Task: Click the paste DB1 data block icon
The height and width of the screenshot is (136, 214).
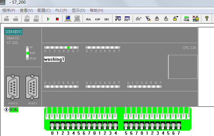Action: [36, 19]
